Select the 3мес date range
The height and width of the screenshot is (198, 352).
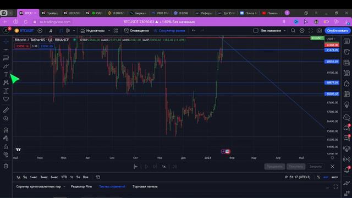[44, 177]
